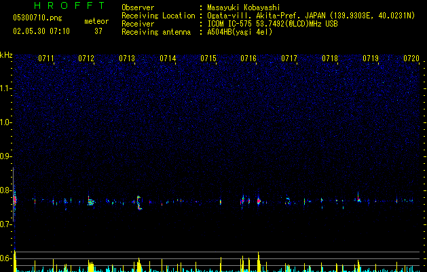Click the 'Observer' field label

pyautogui.click(x=138, y=7)
